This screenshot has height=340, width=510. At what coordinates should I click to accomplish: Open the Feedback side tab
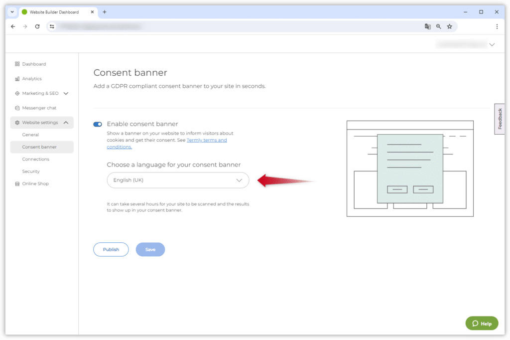click(x=500, y=119)
